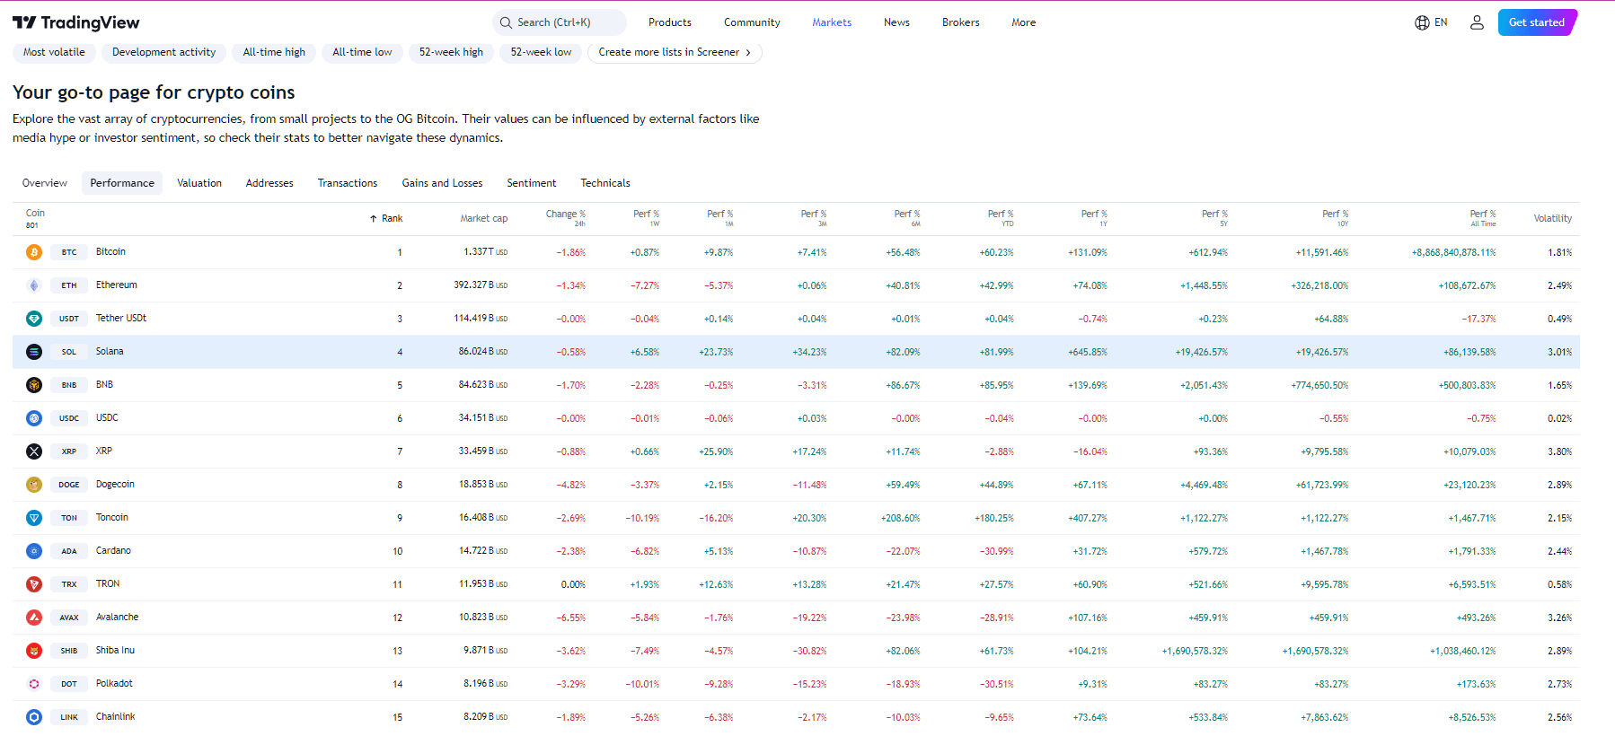Click Bitcoin's 1.337 T market cap

[485, 252]
